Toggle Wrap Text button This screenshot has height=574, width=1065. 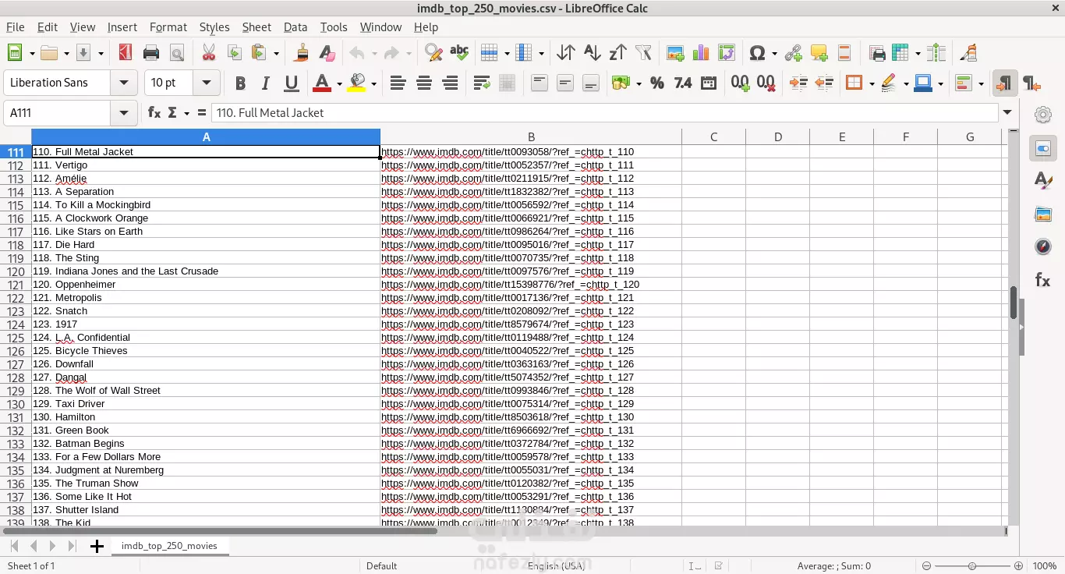pyautogui.click(x=481, y=83)
